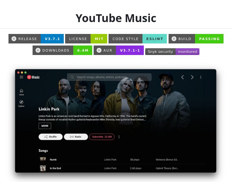The width and height of the screenshot is (232, 182).
Task: Start Linkin Park Radio
Action: (x=76, y=137)
